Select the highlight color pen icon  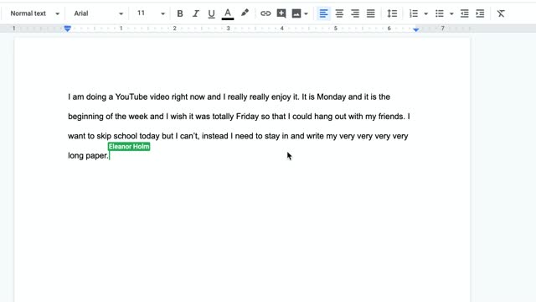(x=245, y=13)
